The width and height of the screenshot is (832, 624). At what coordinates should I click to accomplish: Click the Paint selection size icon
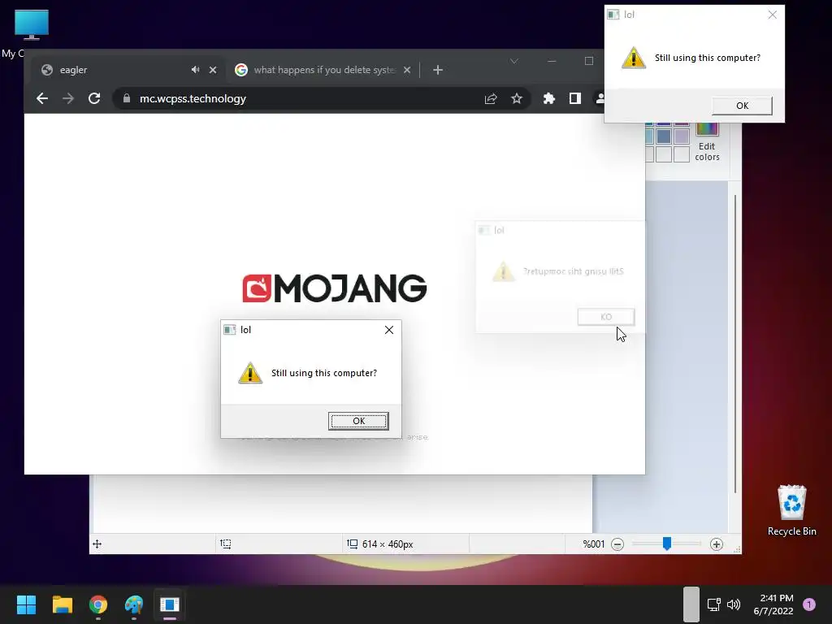pos(226,544)
